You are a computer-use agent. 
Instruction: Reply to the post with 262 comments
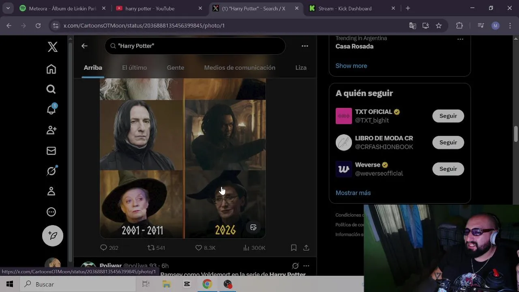pyautogui.click(x=109, y=248)
